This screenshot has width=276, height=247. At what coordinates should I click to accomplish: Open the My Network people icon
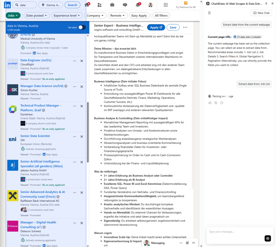click(99, 5)
